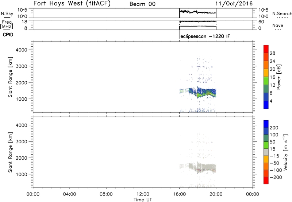Image resolution: width=292 pixels, height=202 pixels.
Task: Click the '18' frequency axis value
Action: pos(24,22)
